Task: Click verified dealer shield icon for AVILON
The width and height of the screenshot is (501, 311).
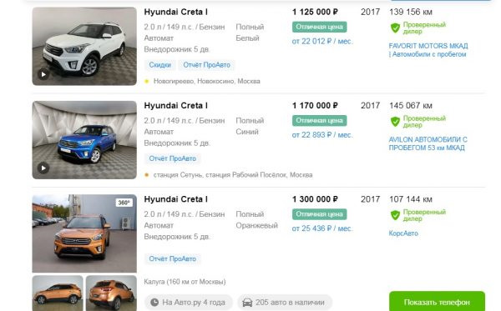Action: (x=395, y=122)
